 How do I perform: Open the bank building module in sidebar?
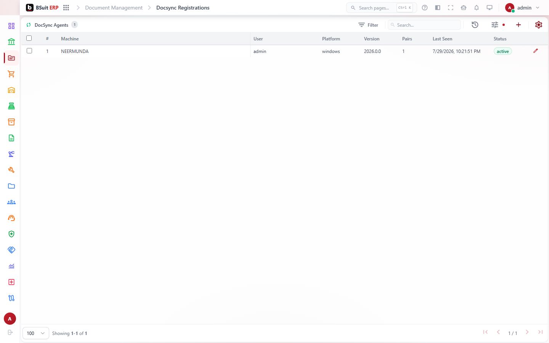[x=11, y=42]
